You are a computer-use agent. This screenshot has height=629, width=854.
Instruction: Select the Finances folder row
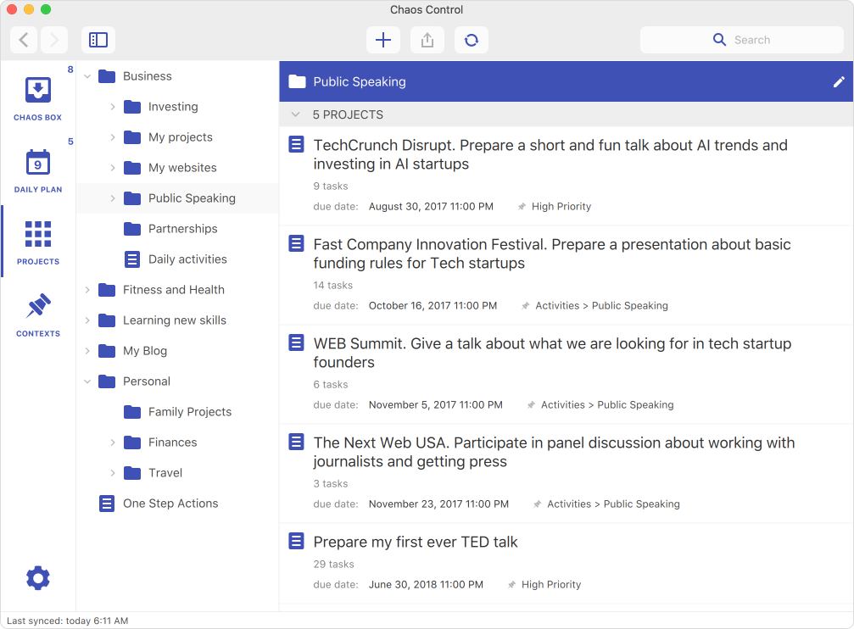pyautogui.click(x=177, y=443)
